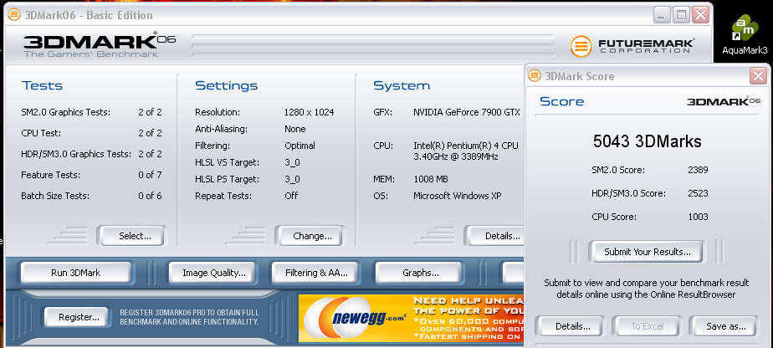Click the GFX value NVIDIA GeForce 7900 GTX
This screenshot has width=773, height=348.
[466, 112]
